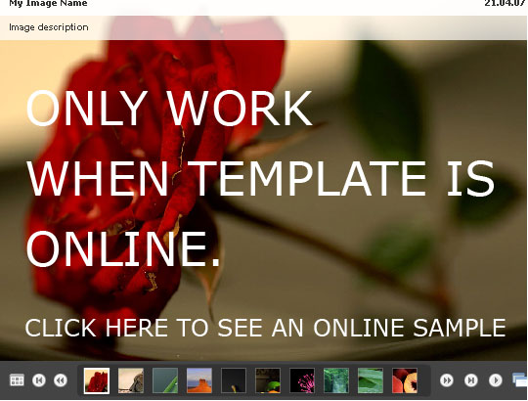Select the green leaves thumbnail
The width and height of the screenshot is (528, 401).
(371, 380)
